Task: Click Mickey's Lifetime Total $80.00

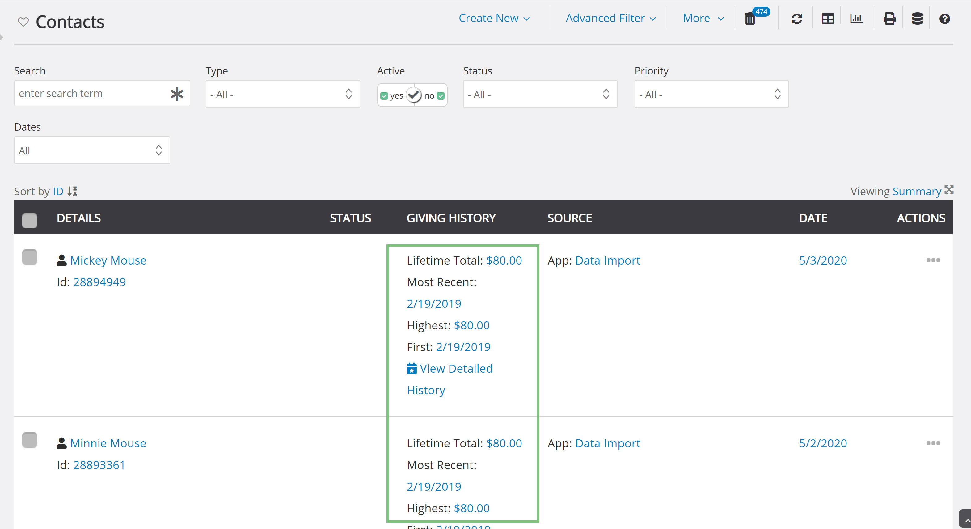Action: coord(504,260)
